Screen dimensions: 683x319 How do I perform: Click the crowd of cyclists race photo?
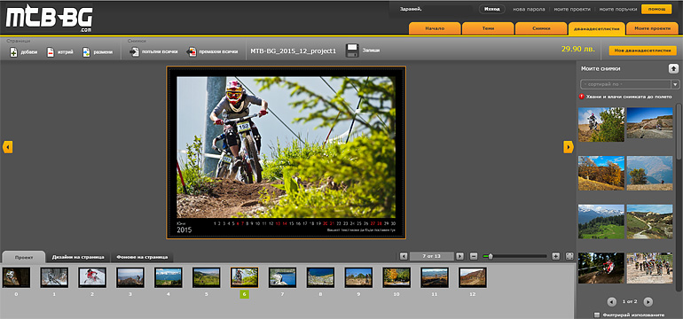click(649, 268)
